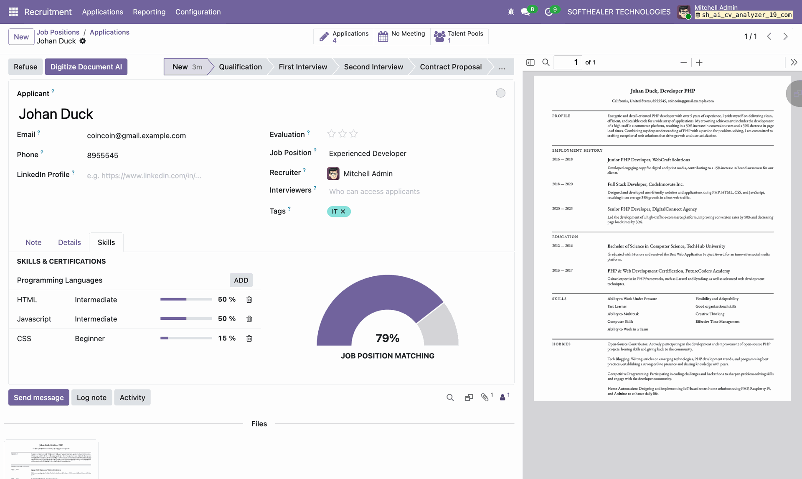Set evaluation to three stars
The width and height of the screenshot is (802, 479).
[354, 134]
